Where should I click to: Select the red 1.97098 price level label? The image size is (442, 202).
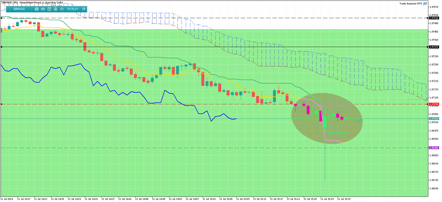click(434, 104)
